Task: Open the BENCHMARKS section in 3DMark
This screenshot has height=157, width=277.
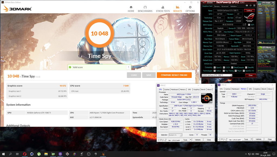Action: (x=145, y=9)
